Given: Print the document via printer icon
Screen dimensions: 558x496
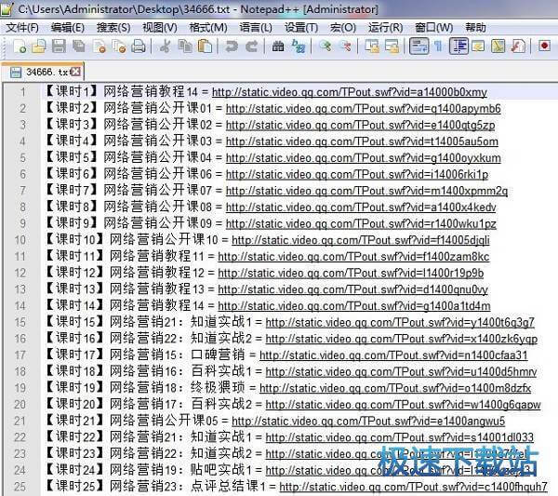Looking at the screenshot, I should (139, 47).
